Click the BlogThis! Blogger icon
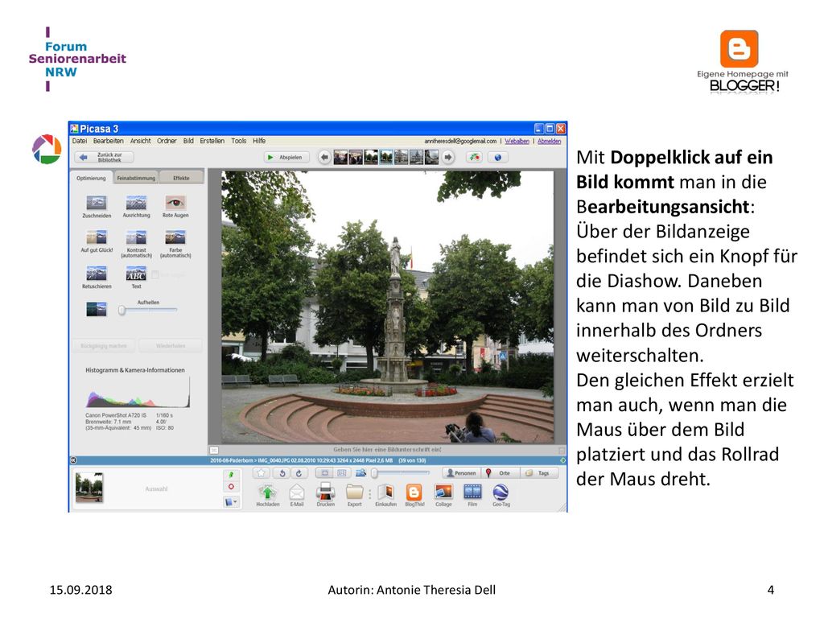The height and width of the screenshot is (618, 824). click(x=414, y=492)
